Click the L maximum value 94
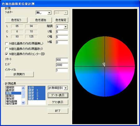Screen dimensions: 140x126 coord(31,26)
